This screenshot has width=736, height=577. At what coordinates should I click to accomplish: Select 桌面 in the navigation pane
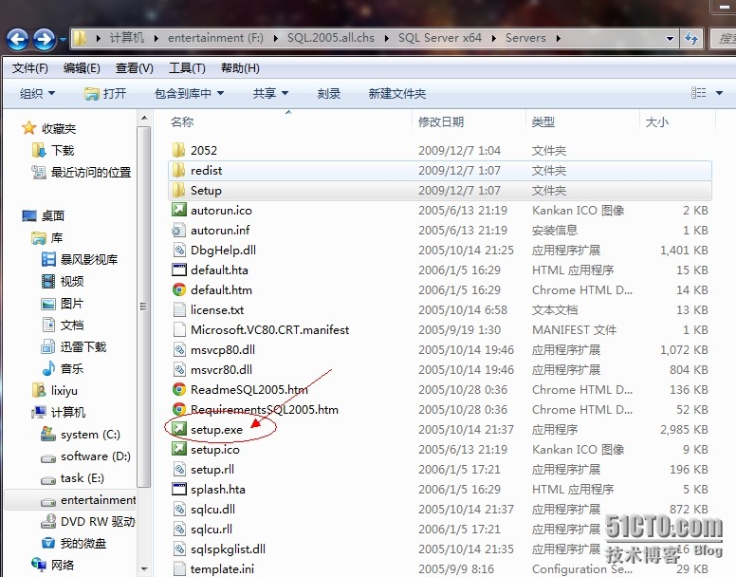click(x=52, y=215)
